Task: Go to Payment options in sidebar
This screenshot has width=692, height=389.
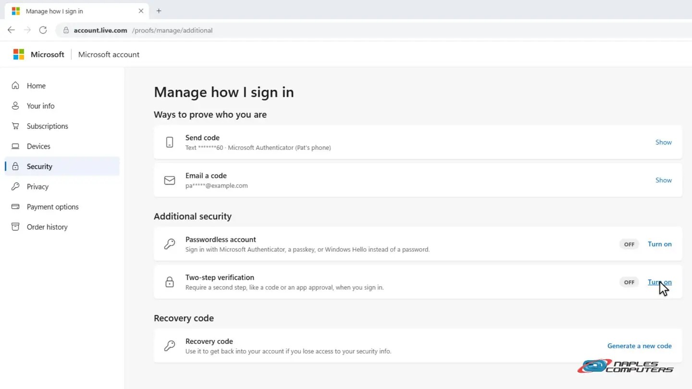Action: (x=62, y=207)
